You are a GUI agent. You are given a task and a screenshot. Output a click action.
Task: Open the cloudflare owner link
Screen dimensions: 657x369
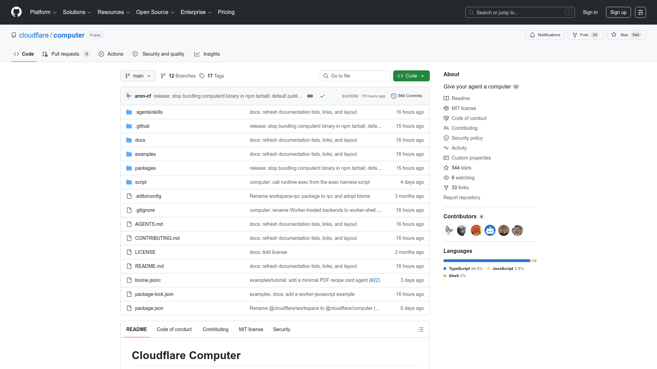click(34, 35)
